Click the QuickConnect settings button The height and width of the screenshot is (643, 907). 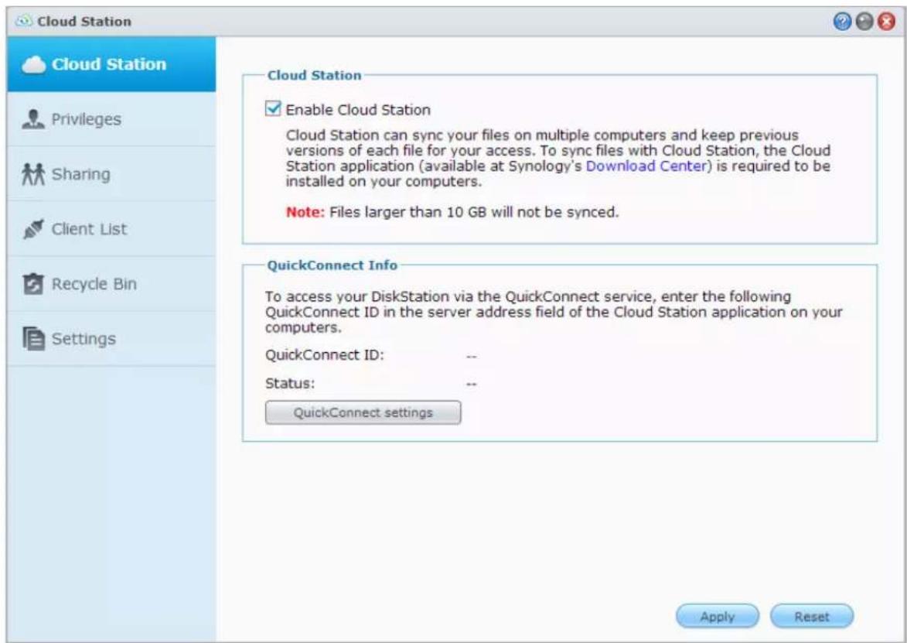click(x=363, y=412)
